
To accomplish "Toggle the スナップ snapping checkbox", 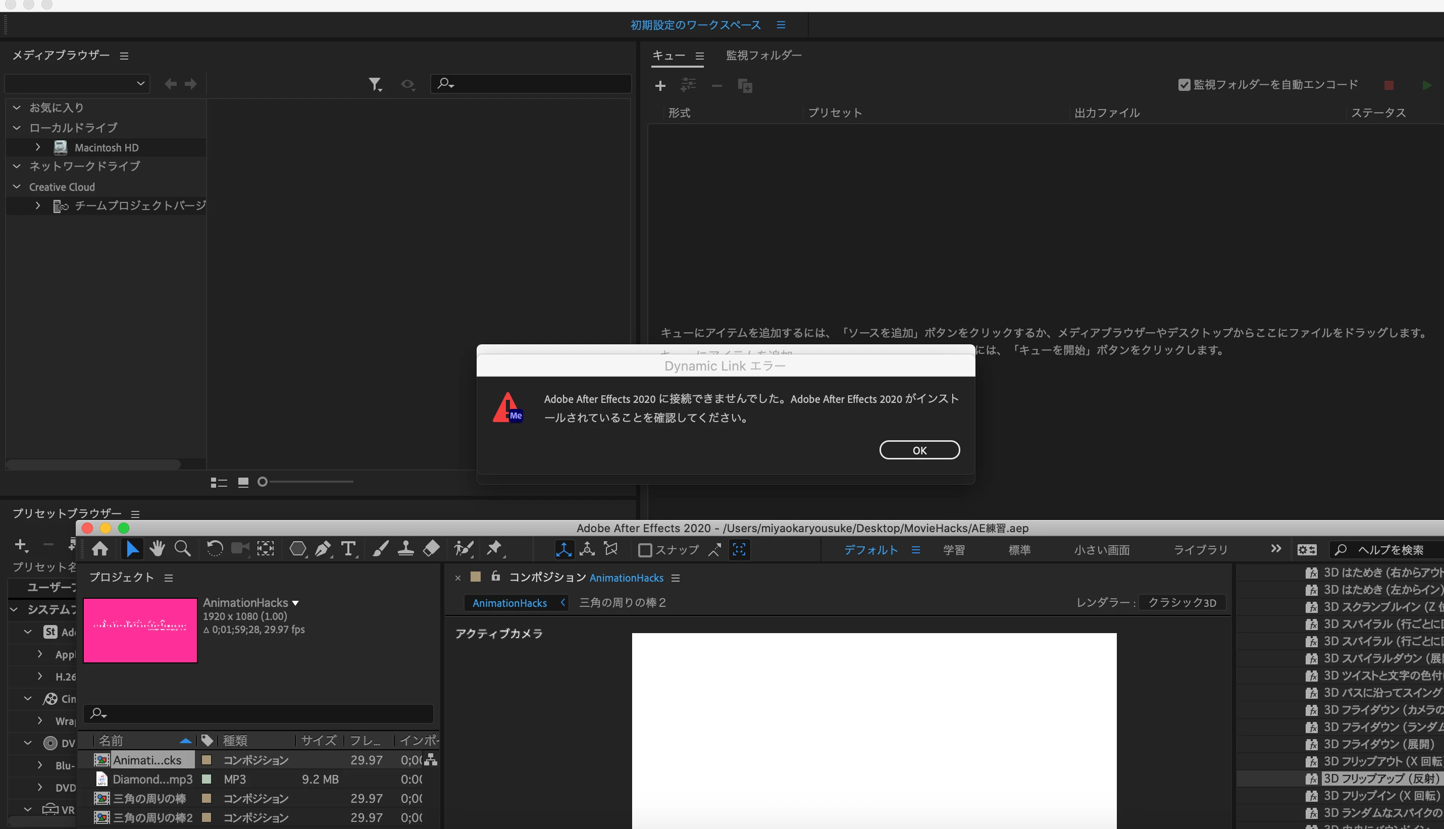I will click(645, 550).
